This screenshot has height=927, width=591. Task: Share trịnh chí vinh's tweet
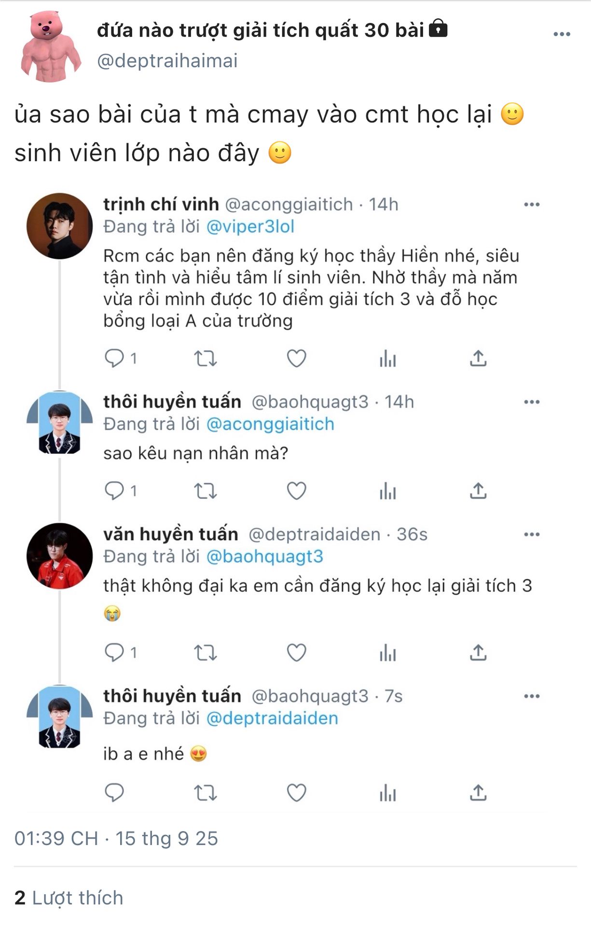point(478,358)
